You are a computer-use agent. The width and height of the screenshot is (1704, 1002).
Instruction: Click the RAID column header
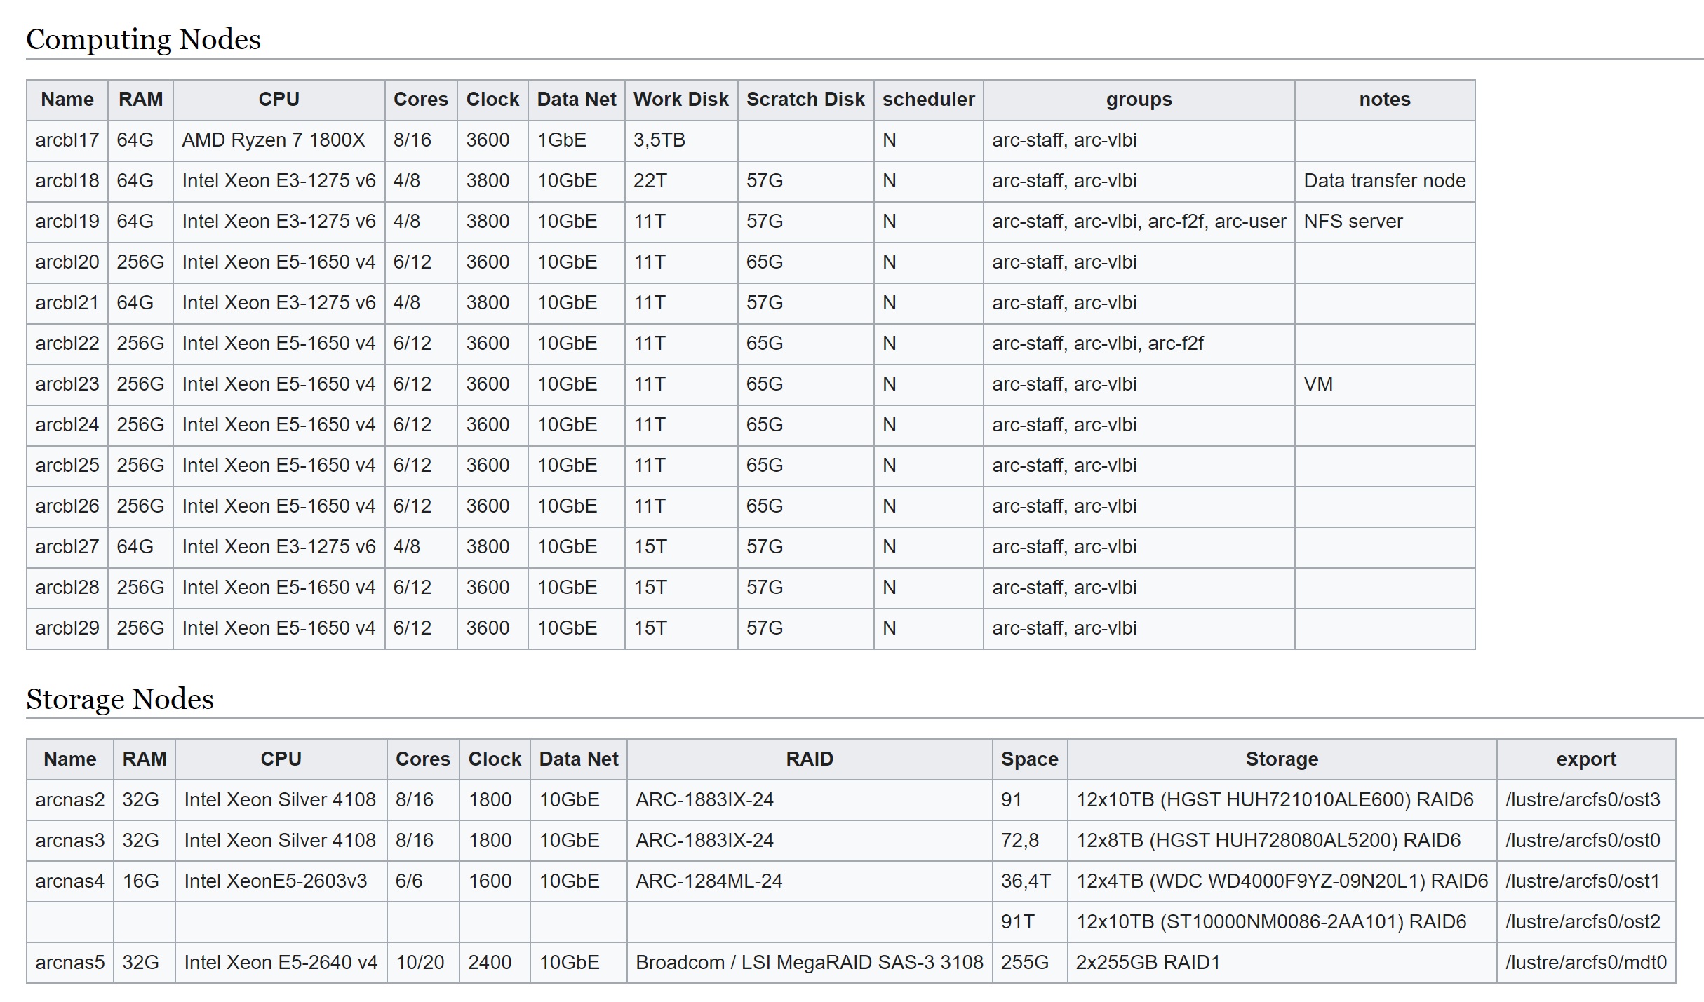point(810,759)
